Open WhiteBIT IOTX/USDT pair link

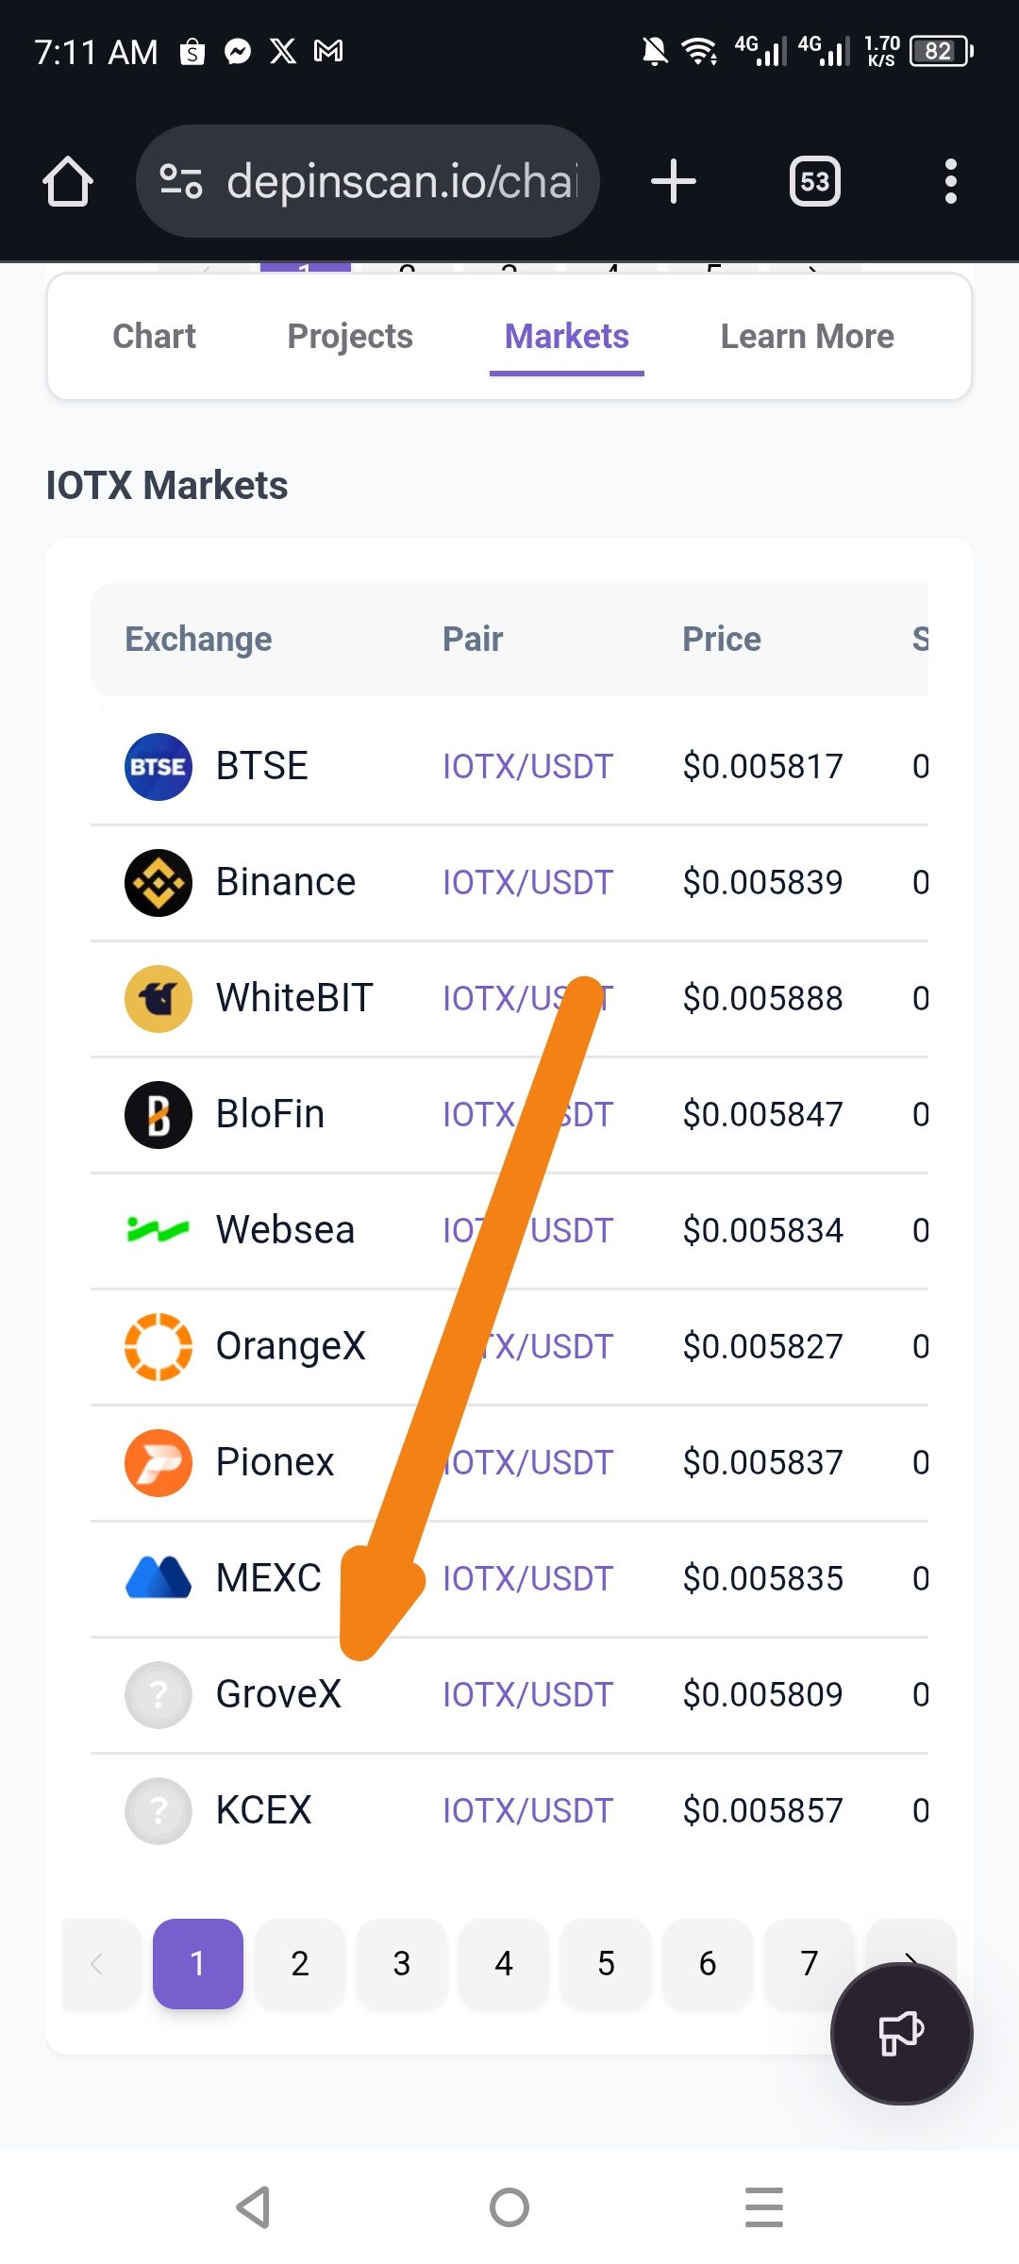pos(527,998)
